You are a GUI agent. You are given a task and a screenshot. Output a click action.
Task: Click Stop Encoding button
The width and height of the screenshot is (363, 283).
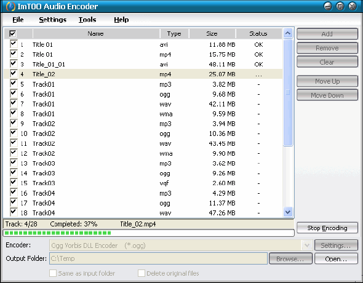[x=327, y=228]
